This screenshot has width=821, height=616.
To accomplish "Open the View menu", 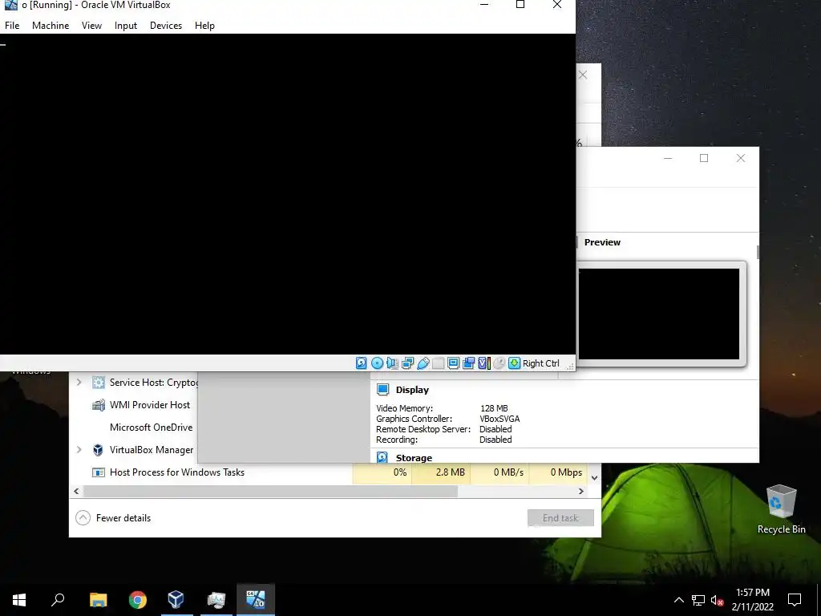I will coord(91,25).
